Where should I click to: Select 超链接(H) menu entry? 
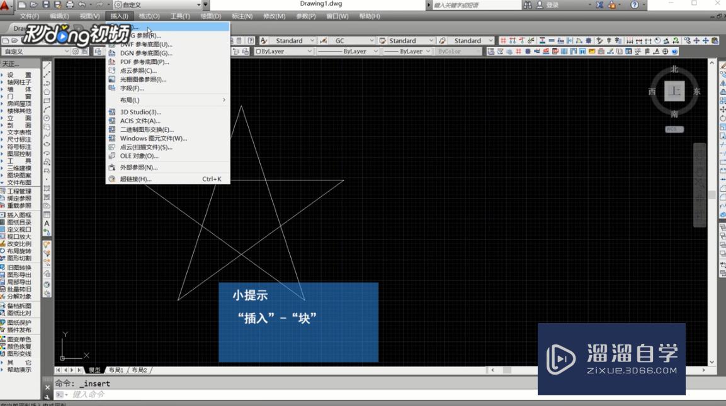pos(167,178)
